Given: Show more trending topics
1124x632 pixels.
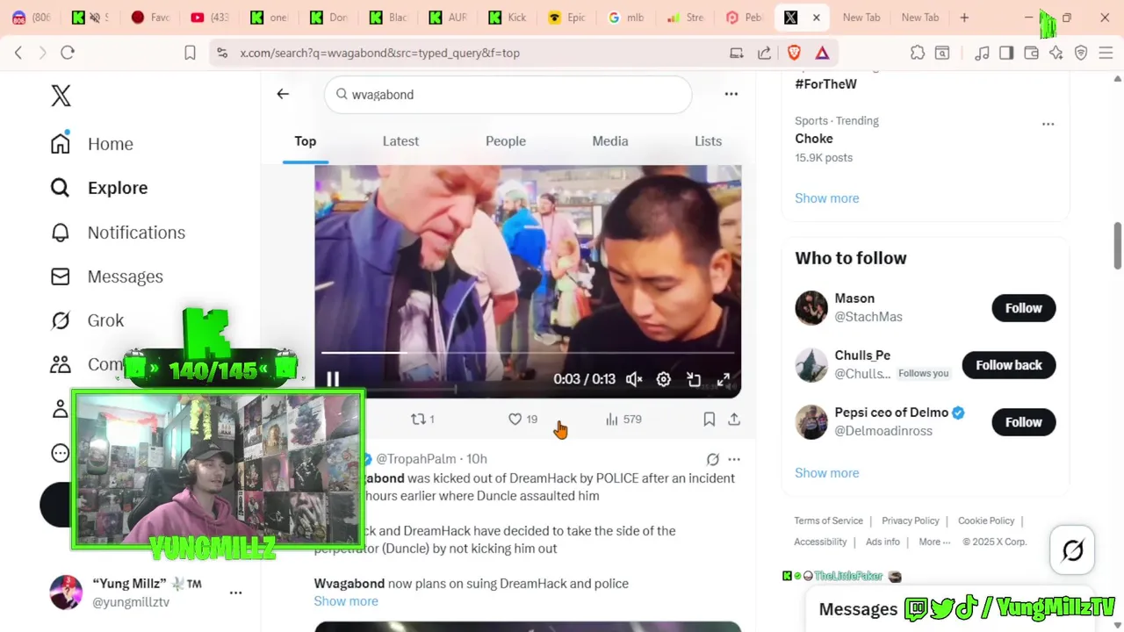Looking at the screenshot, I should 827,198.
